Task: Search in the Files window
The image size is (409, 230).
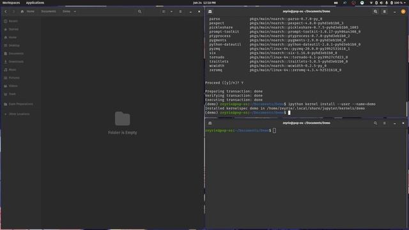Action: (x=139, y=11)
